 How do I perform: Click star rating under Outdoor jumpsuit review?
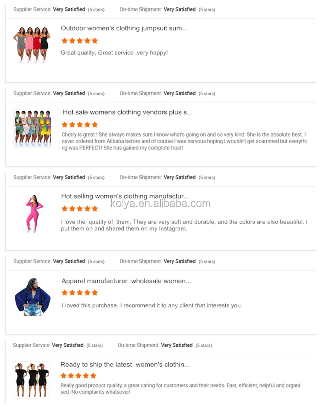(80, 41)
